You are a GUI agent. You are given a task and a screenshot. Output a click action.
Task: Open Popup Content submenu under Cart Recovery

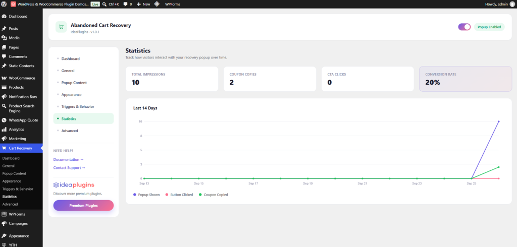(x=14, y=173)
